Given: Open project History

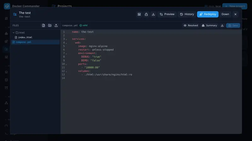Looking at the screenshot, I should 187,14.
